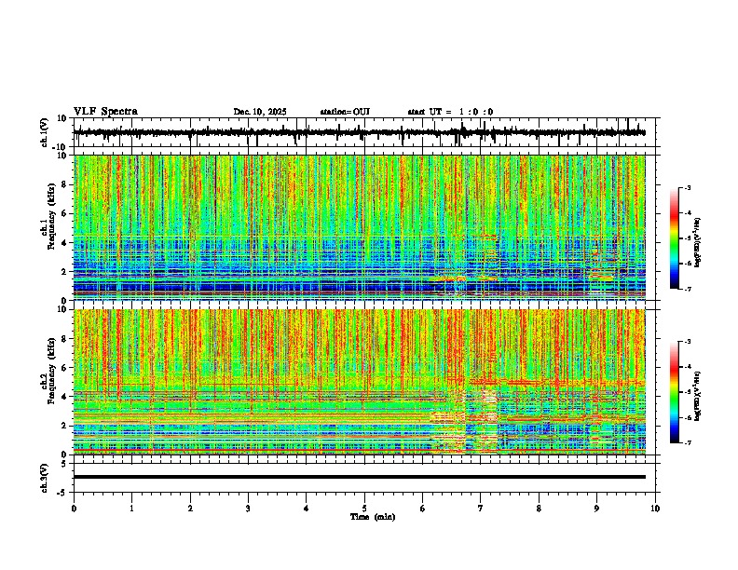
Task: Click the ch.2 spectrogram color scale bar
Action: [x=674, y=392]
